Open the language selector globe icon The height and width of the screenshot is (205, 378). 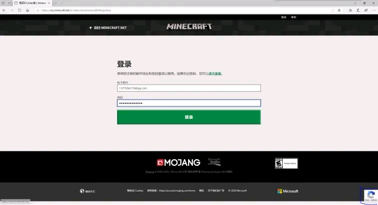82,191
